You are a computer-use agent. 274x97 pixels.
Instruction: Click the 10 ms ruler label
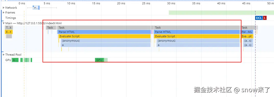coord(71,3)
